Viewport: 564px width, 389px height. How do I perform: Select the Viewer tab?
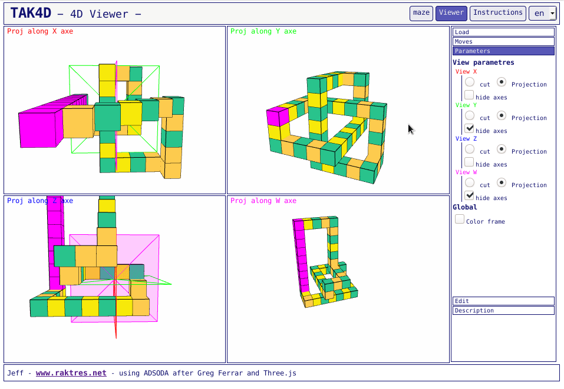pyautogui.click(x=451, y=12)
